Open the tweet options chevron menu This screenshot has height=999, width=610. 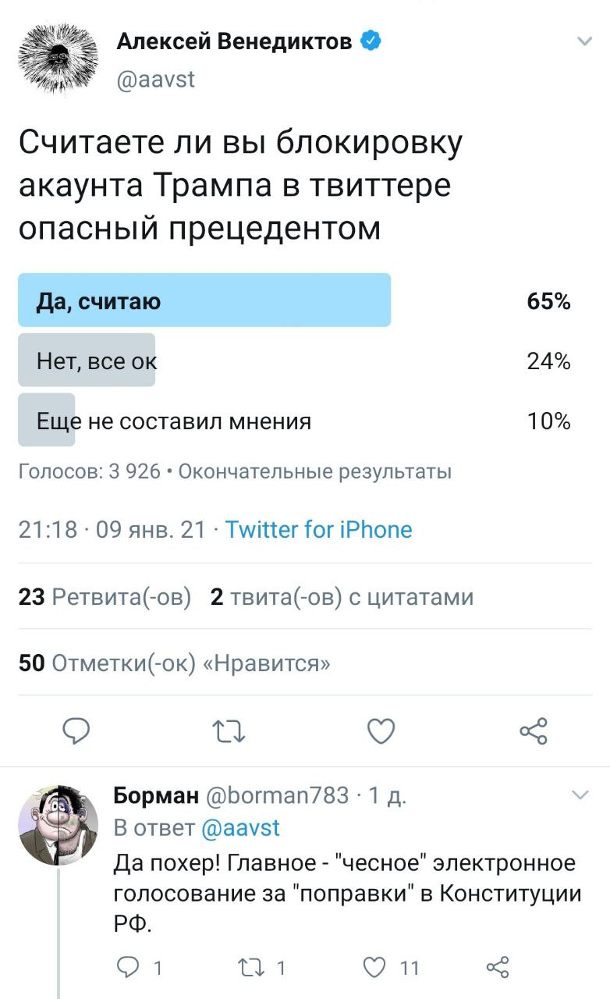click(583, 41)
